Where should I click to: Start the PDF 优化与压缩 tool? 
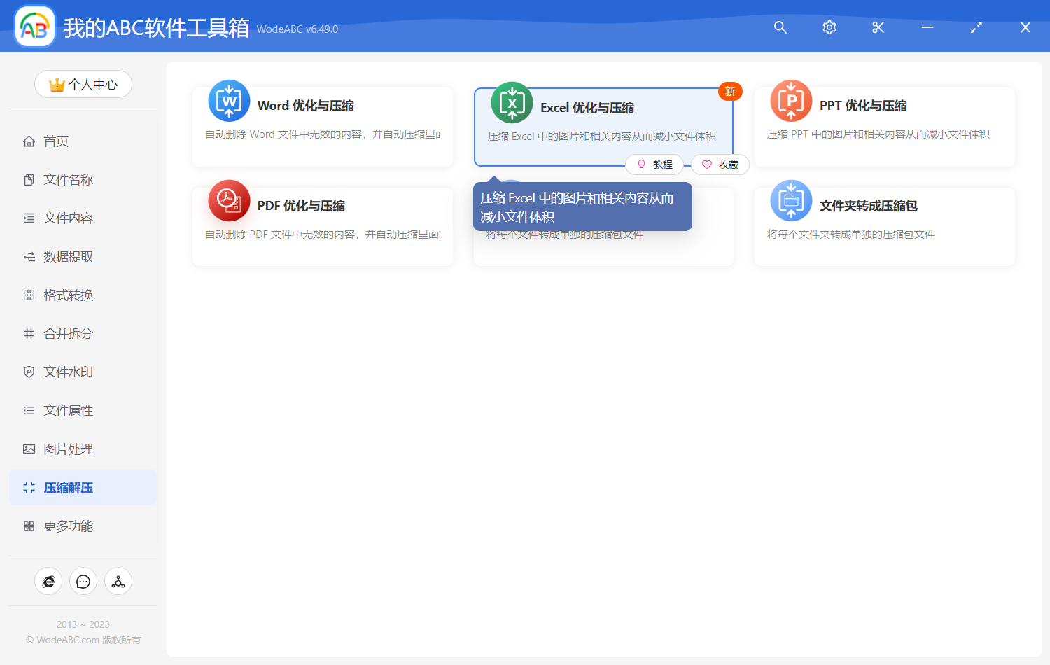point(323,227)
